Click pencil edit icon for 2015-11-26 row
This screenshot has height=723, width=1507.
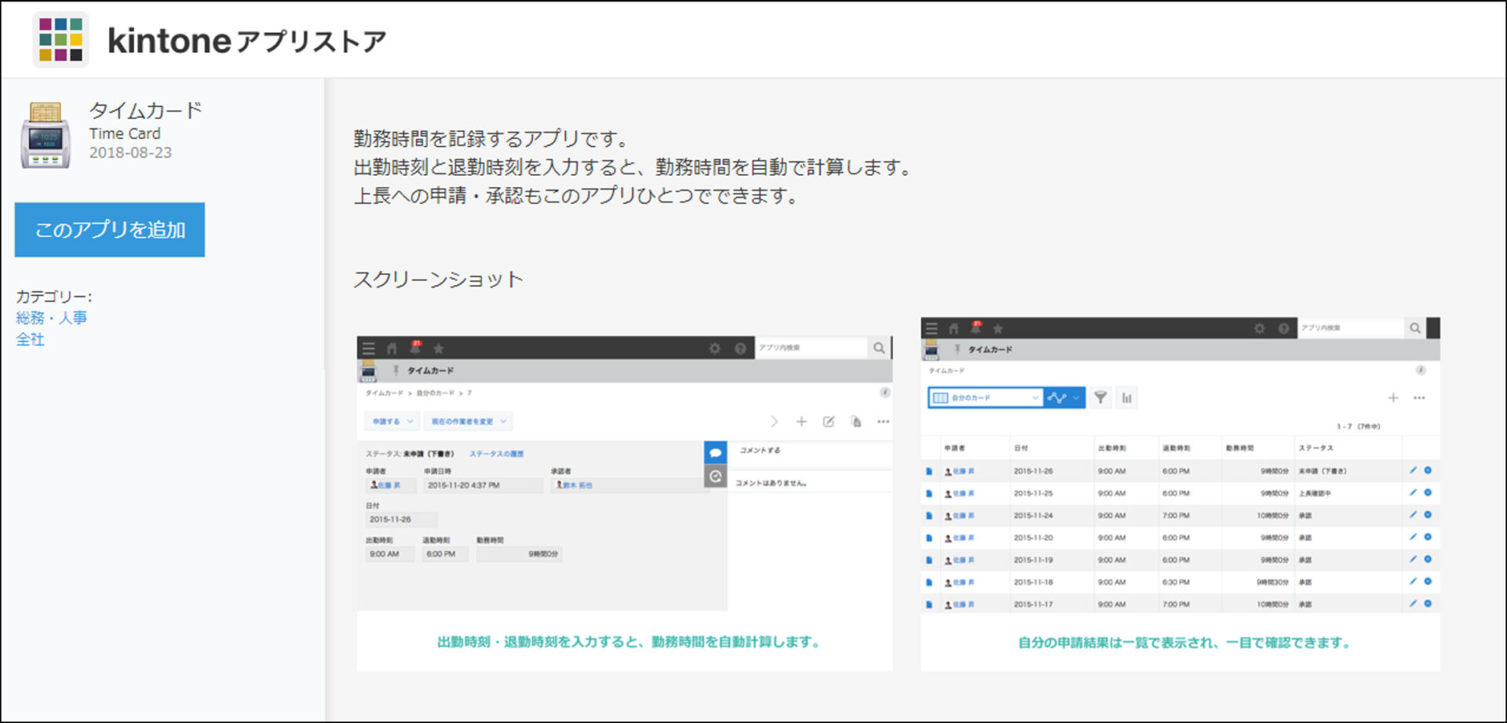tap(1413, 471)
